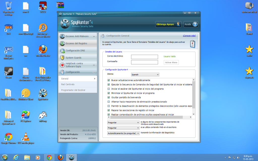Expand the HelpDesk contra Software Espía chevron
Image resolution: width=258 pixels, height=161 pixels.
94,65
